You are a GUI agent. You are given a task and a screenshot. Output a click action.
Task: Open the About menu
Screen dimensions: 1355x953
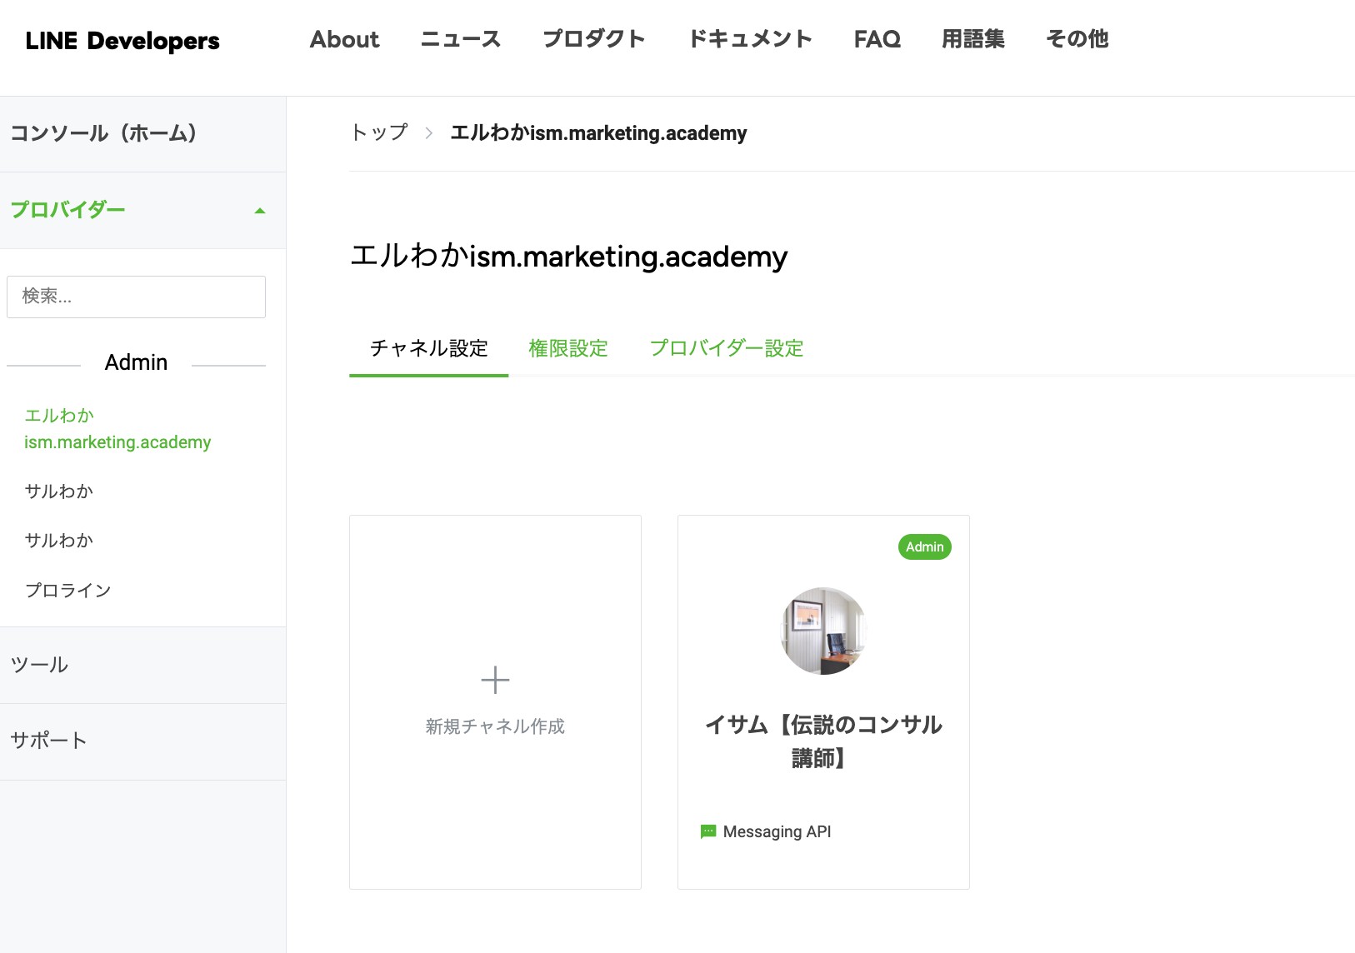click(x=344, y=39)
